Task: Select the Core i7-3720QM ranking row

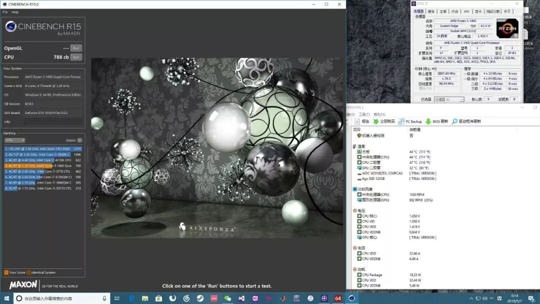Action: click(x=43, y=177)
